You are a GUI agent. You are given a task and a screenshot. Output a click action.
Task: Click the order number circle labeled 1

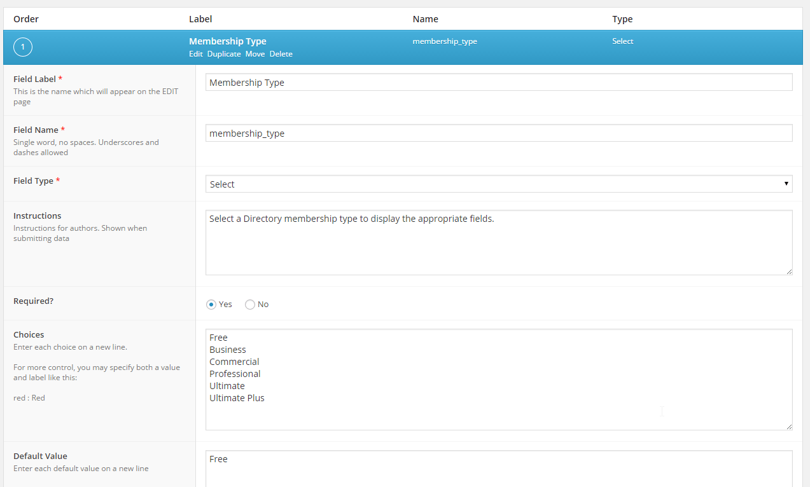click(22, 47)
